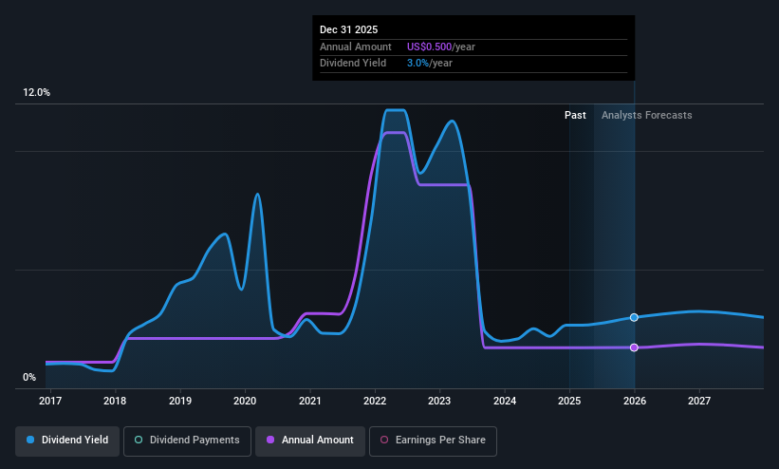Viewport: 779px width, 469px height.
Task: Click the 2019 x-axis label
Action: [x=180, y=401]
